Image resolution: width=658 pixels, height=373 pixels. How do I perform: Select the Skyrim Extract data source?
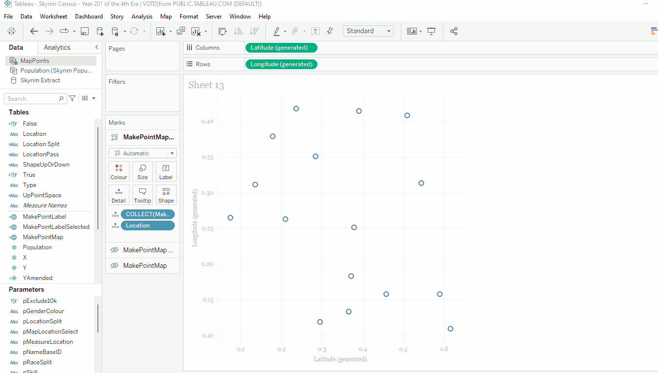click(40, 80)
